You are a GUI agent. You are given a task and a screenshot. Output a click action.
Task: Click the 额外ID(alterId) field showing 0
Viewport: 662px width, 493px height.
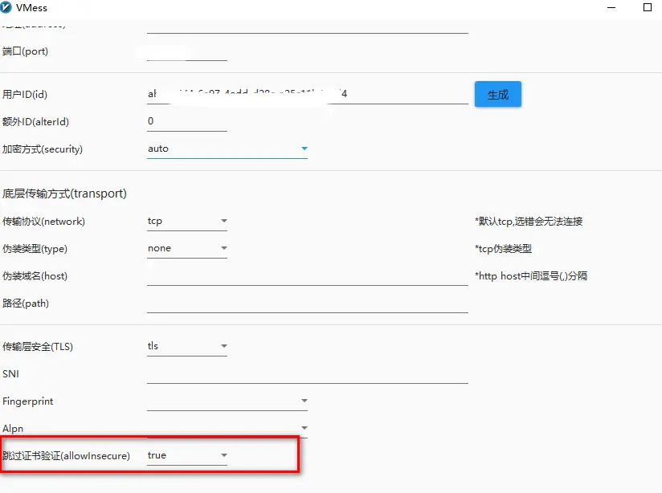coord(187,121)
